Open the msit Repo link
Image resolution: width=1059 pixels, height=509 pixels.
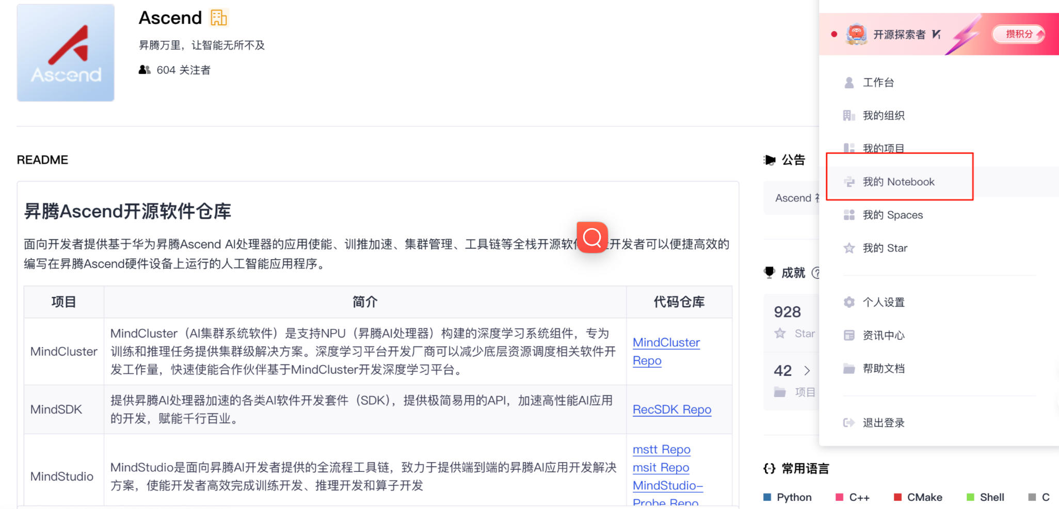(x=661, y=468)
